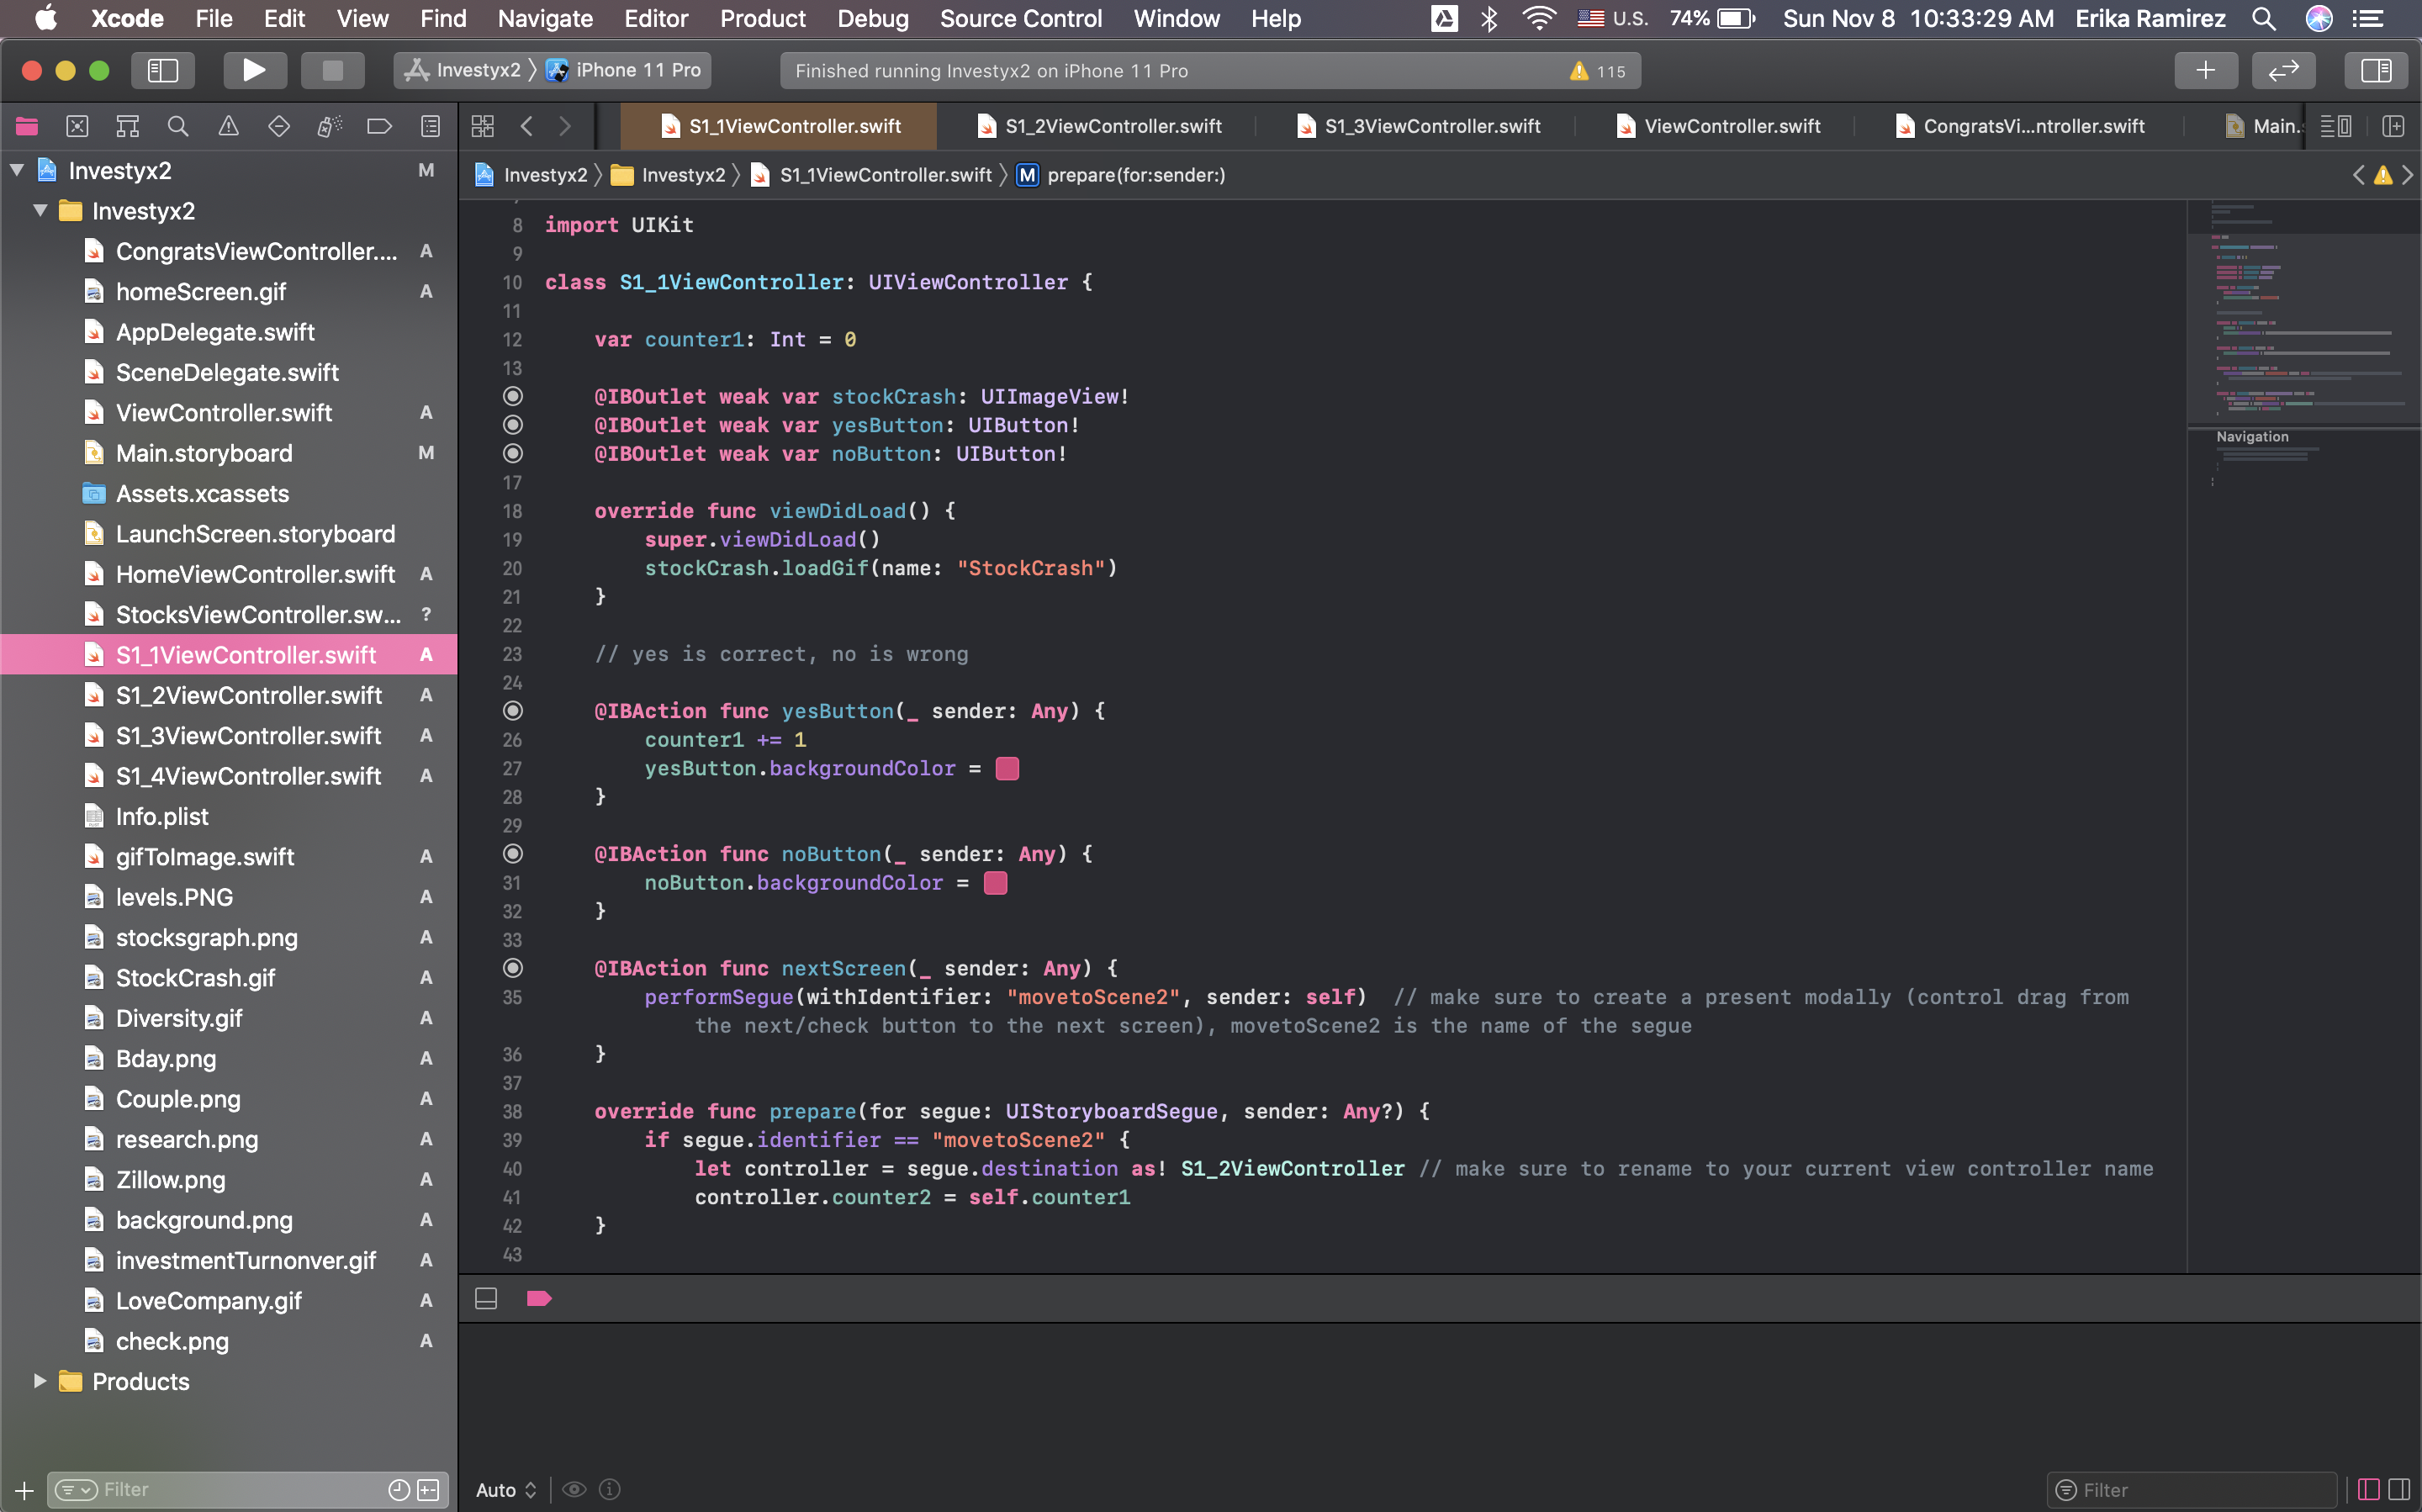Open the Source Control navigator icon

77,126
